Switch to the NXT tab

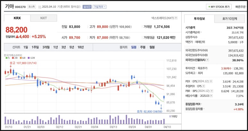pos(44,18)
